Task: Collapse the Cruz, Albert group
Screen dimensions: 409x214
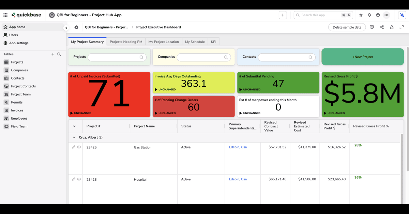Action: [x=74, y=138]
